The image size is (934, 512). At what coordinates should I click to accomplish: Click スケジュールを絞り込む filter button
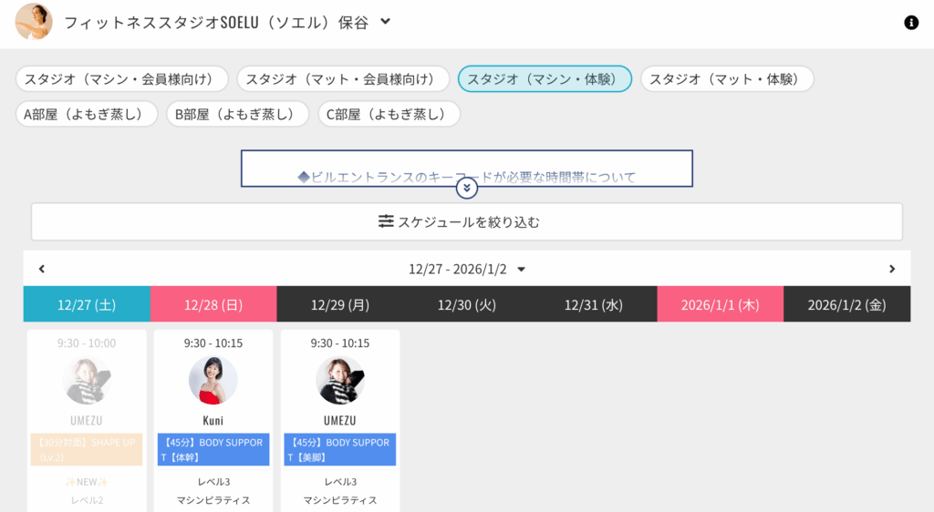[x=467, y=221]
